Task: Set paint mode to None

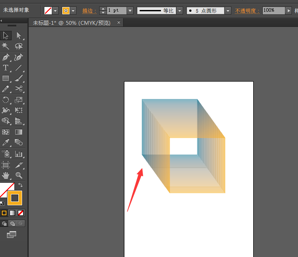Action: pos(21,213)
